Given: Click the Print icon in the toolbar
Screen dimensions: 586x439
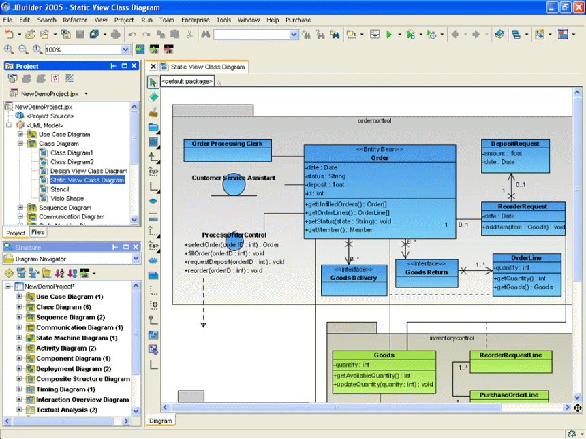Looking at the screenshot, I should pyautogui.click(x=115, y=34).
